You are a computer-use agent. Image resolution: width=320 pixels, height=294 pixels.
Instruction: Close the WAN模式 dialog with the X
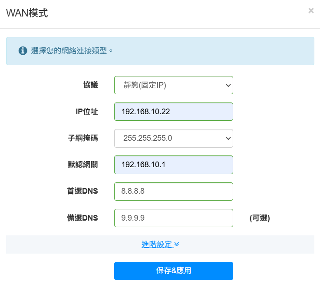pyautogui.click(x=311, y=10)
